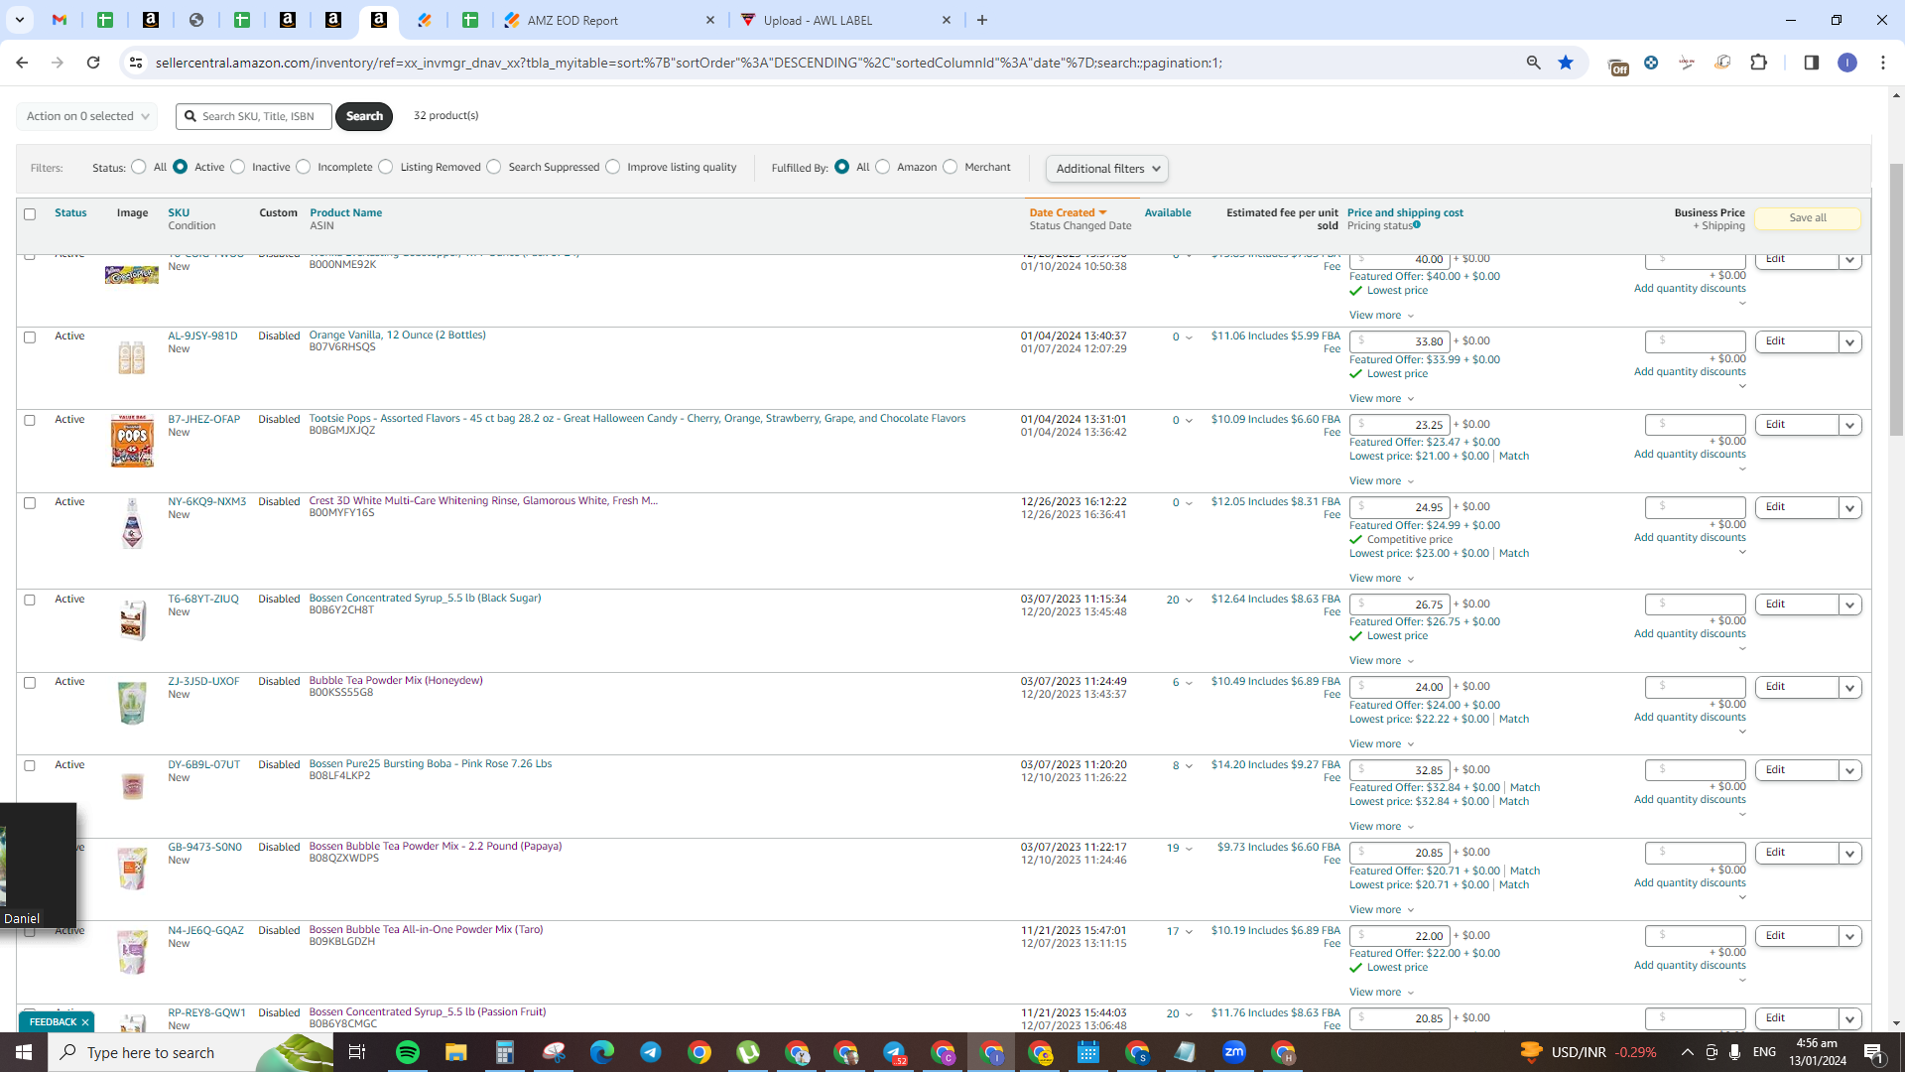
Task: Select the Search Suppressed filter
Action: click(x=494, y=167)
